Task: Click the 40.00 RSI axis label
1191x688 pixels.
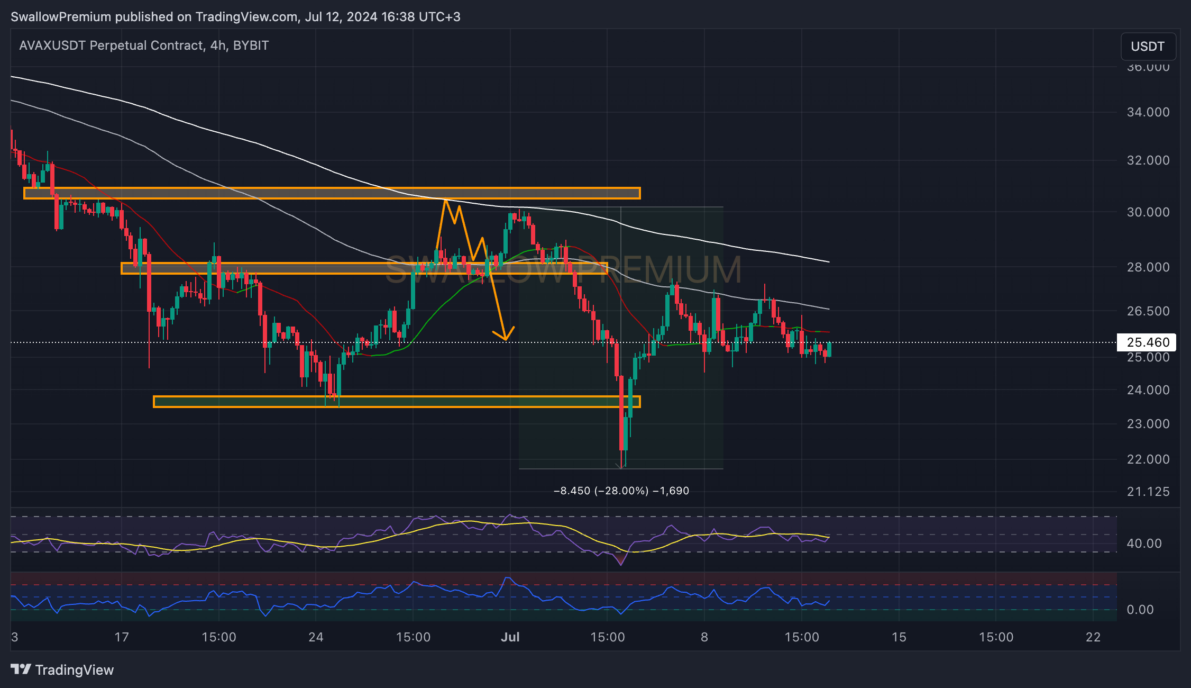Action: pos(1144,544)
